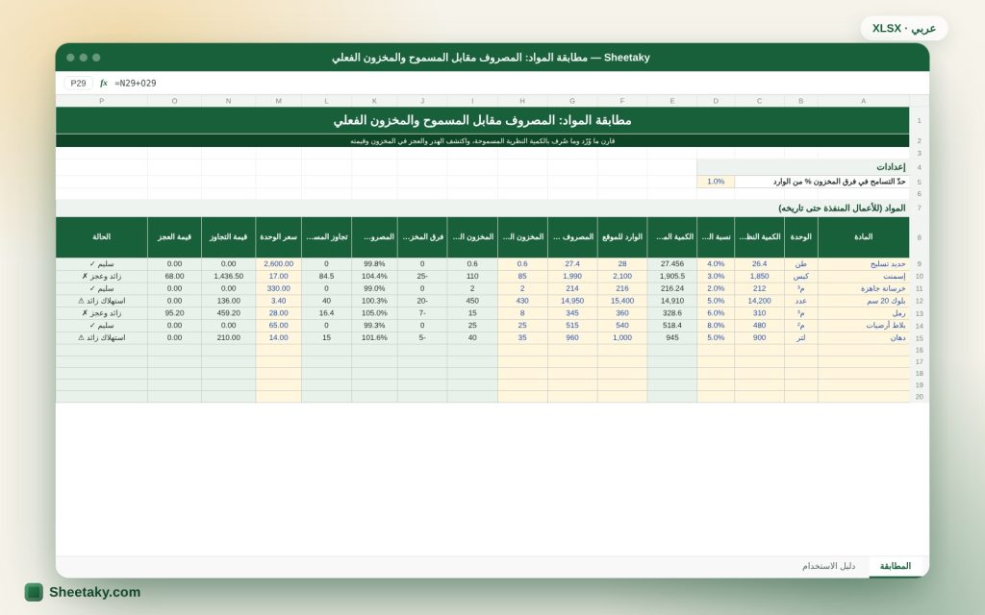The image size is (985, 615).
Task: Select the material cell بلوك 20 سم
Action: (864, 301)
